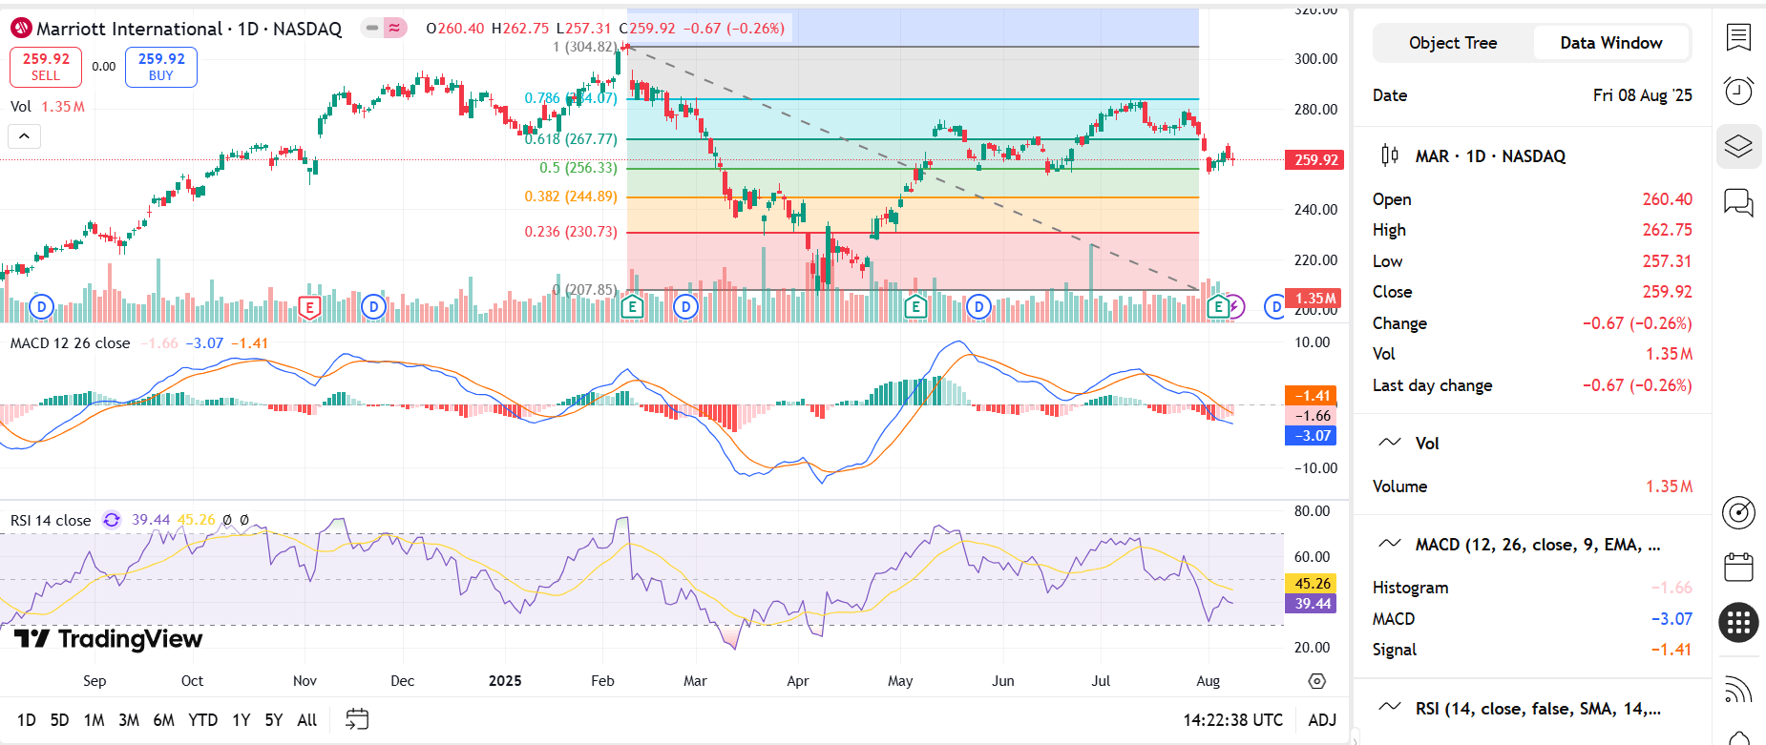Select the 5Y time range

click(x=273, y=720)
